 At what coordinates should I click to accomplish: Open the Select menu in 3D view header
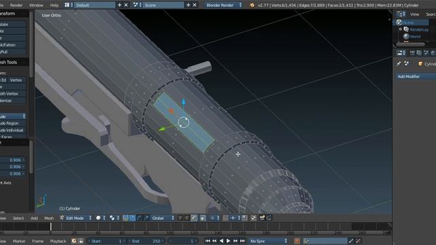tap(18, 218)
